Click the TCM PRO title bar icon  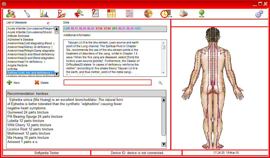click(x=4, y=4)
